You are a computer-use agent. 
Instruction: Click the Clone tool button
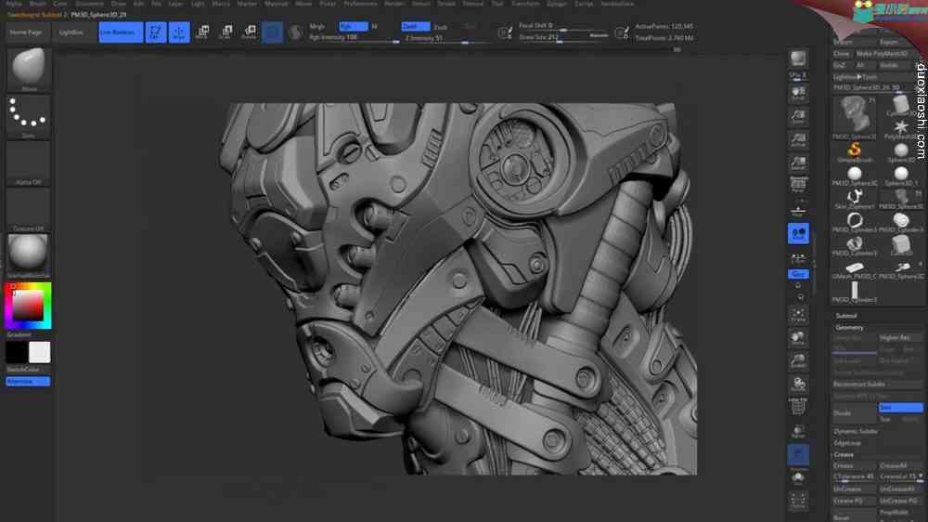click(x=842, y=54)
